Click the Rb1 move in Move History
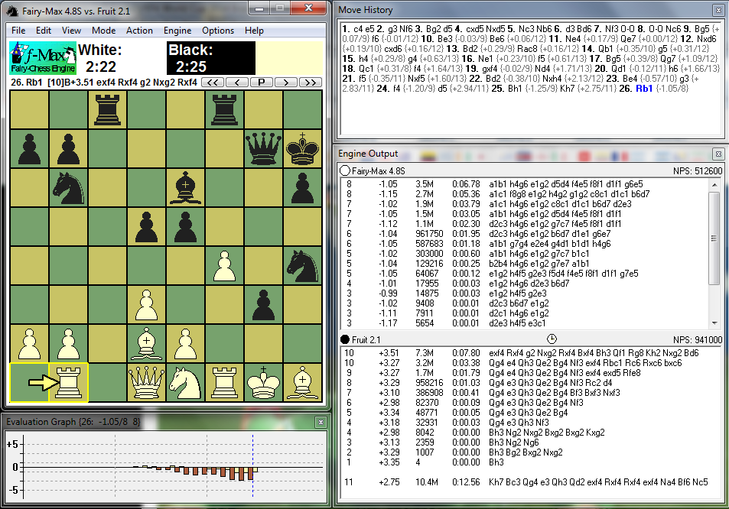The image size is (729, 509). 644,88
